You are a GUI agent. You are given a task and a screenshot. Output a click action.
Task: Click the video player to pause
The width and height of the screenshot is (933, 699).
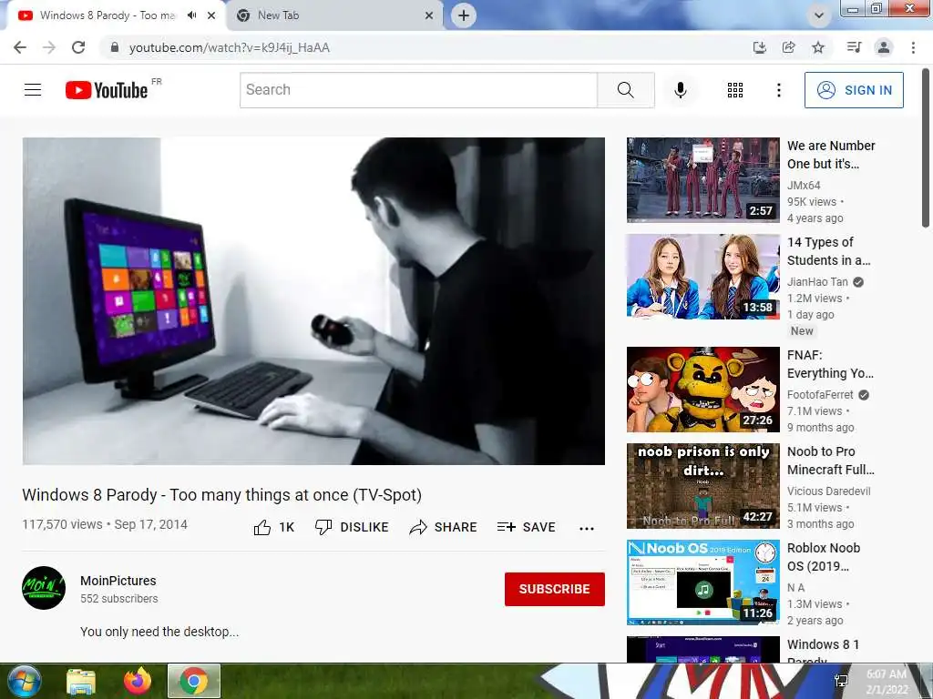[313, 300]
